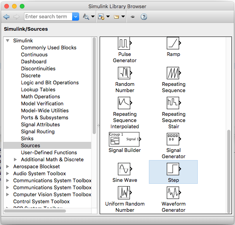Viewport: 235px width, 225px height.
Task: Select the Repeating Sequence block icon
Action: 174,73
